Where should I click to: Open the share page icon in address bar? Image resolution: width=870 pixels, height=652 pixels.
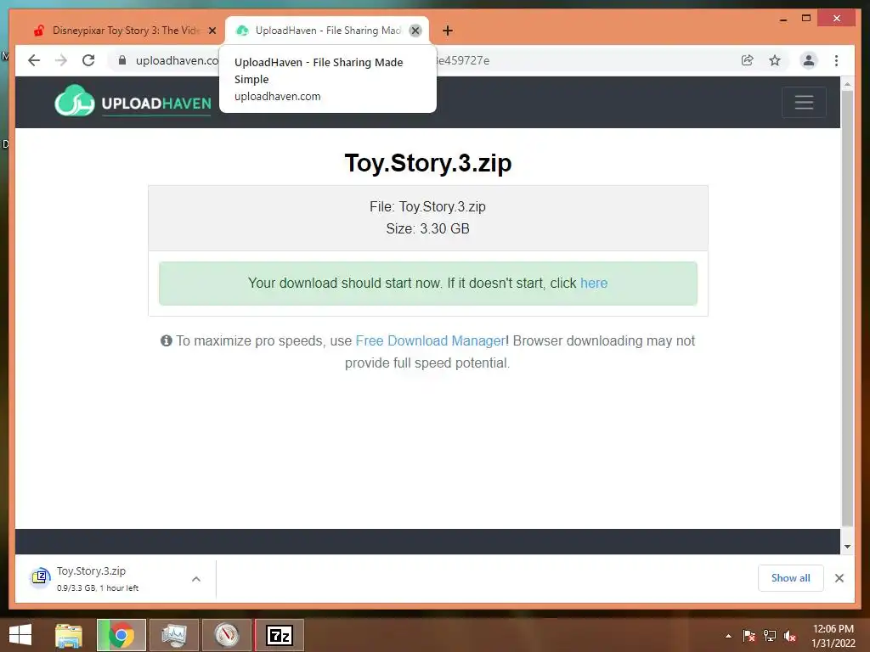pyautogui.click(x=748, y=60)
